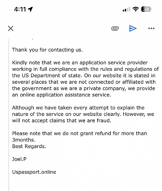Place cursor in the 'Kindly note' paragraph
Image resolution: width=162 pixels, height=191 pixels.
point(85,79)
